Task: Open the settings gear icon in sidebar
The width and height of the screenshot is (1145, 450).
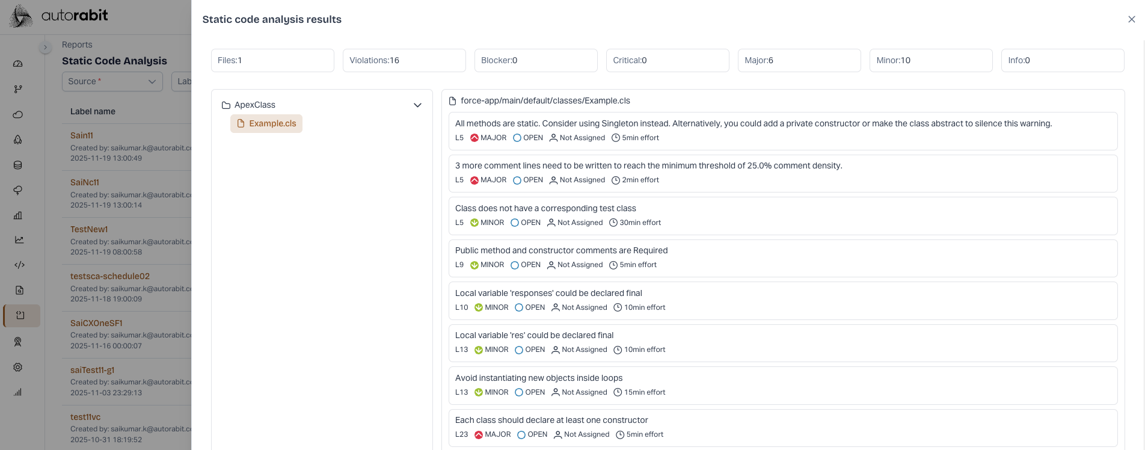Action: [x=18, y=367]
